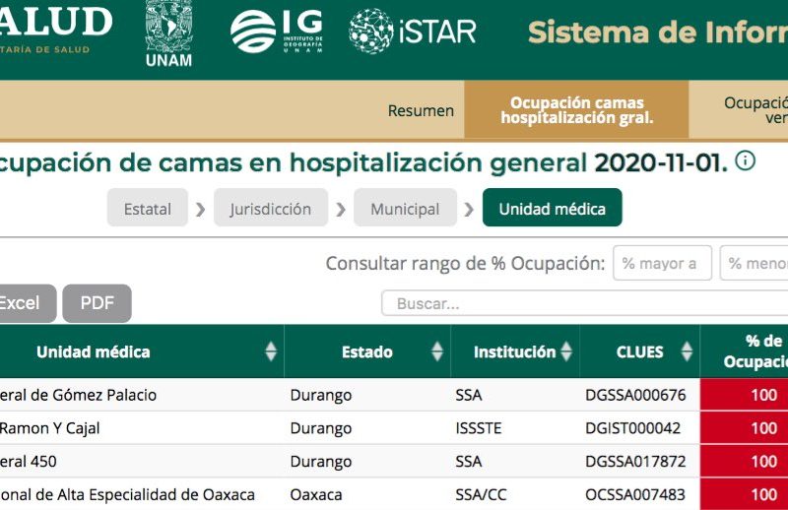Click the info icon beside the date
This screenshot has height=510, width=788.
coord(746,160)
